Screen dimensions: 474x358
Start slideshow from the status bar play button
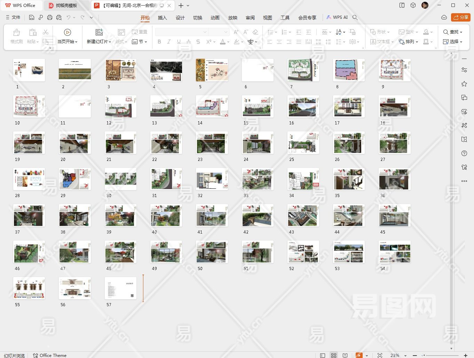coord(359,355)
